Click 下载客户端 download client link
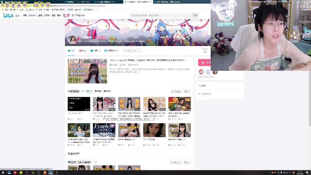The height and width of the screenshot is (175, 311). click(78, 15)
